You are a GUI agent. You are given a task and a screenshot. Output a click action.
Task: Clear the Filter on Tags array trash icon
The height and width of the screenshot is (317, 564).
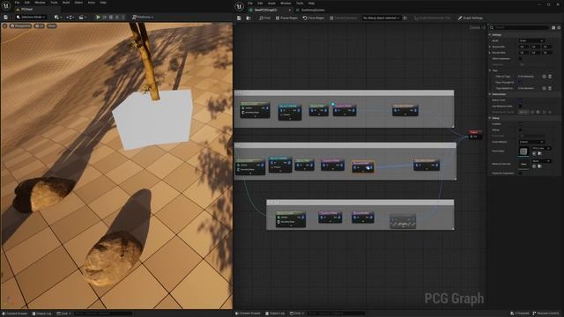[x=550, y=77]
